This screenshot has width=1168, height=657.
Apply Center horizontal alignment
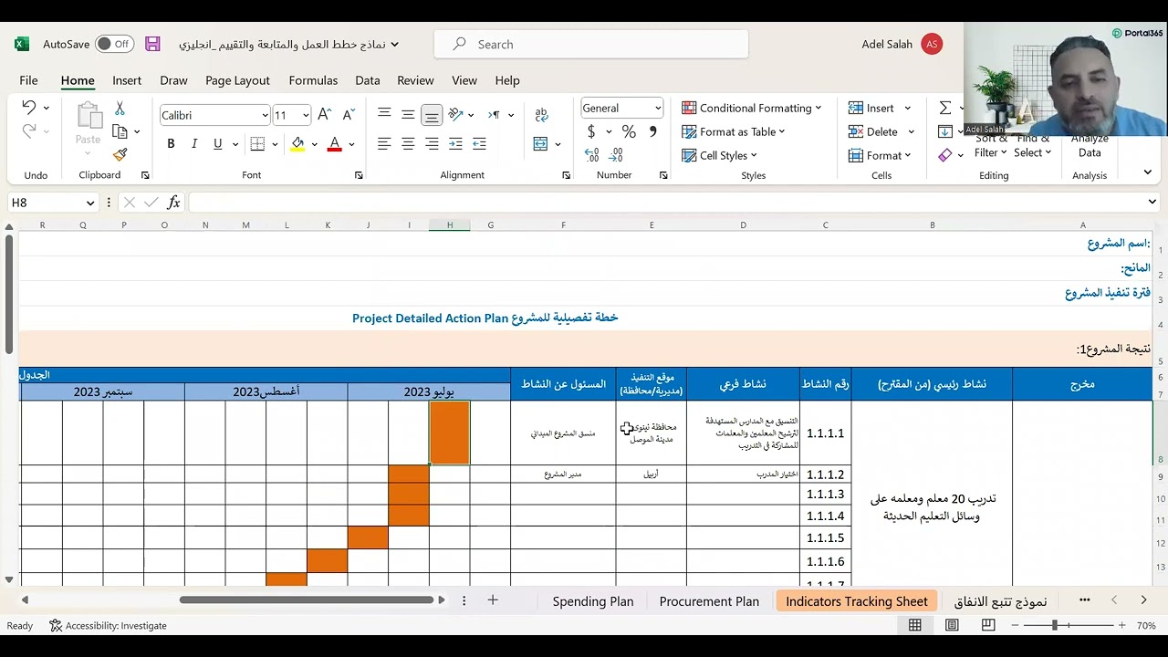(408, 144)
